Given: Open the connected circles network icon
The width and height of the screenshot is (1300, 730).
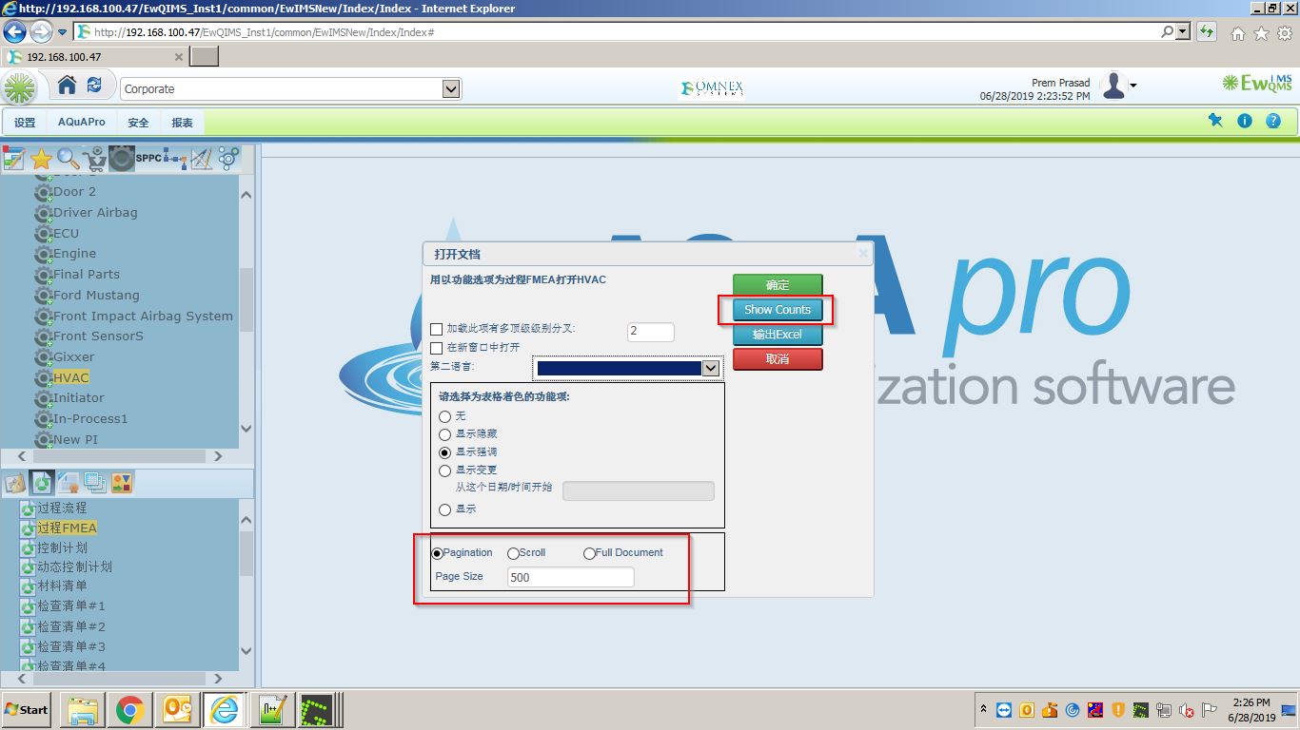Looking at the screenshot, I should [x=228, y=159].
